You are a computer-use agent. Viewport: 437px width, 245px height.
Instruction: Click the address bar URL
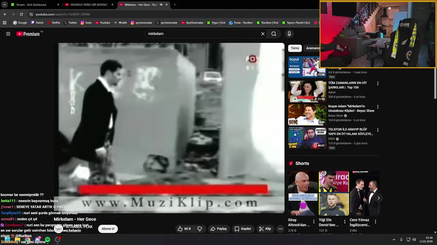tap(62, 14)
